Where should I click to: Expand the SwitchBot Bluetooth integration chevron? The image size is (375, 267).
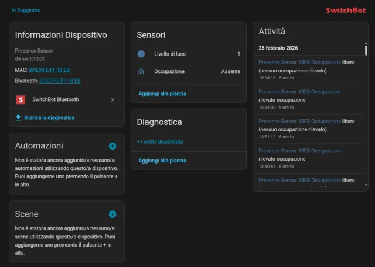coord(112,100)
